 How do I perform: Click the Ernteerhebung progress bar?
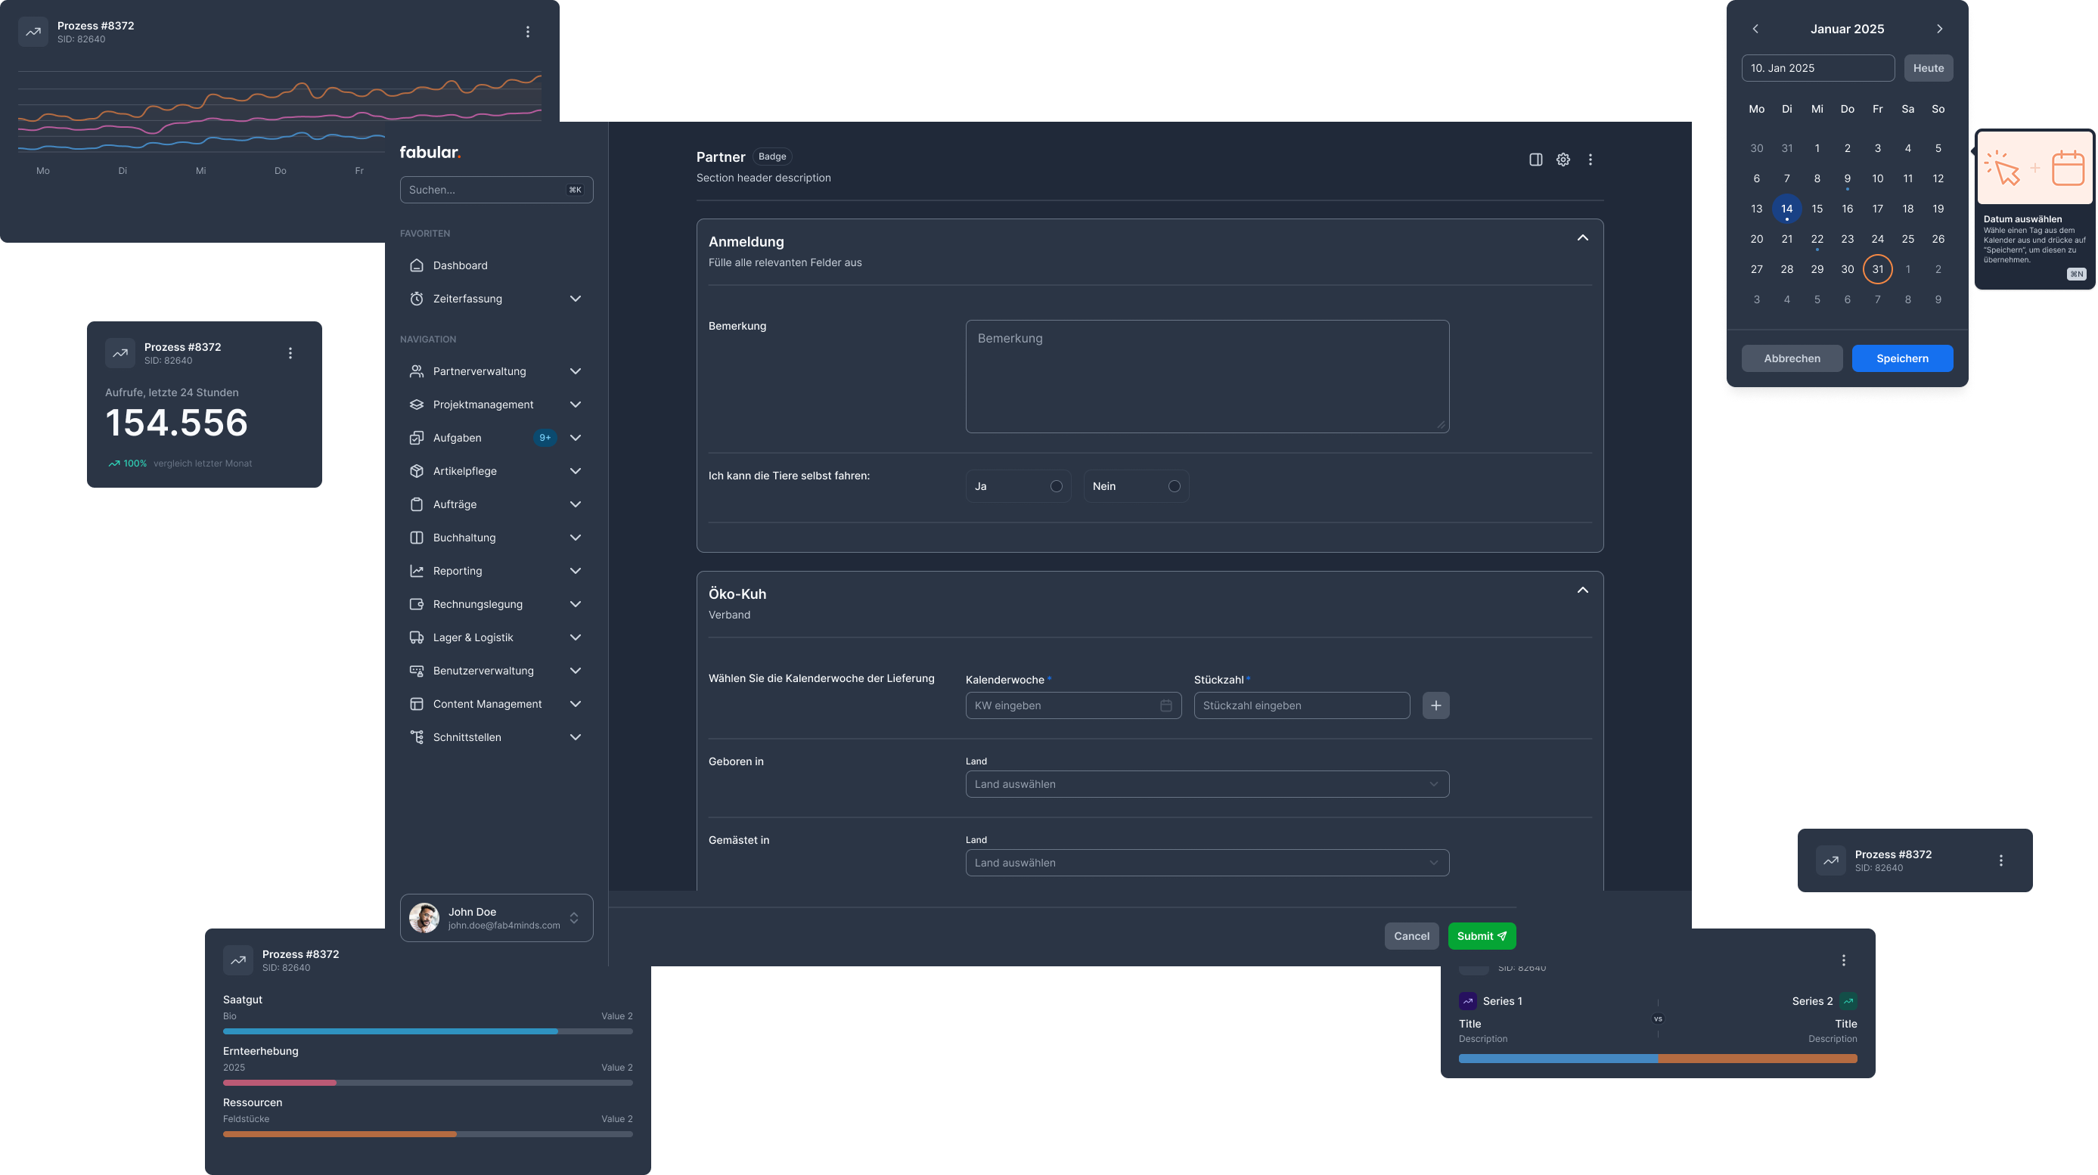(427, 1084)
